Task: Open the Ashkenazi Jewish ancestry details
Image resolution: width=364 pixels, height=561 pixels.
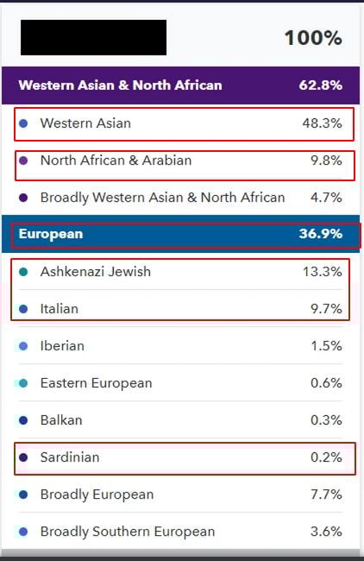Action: 180,272
